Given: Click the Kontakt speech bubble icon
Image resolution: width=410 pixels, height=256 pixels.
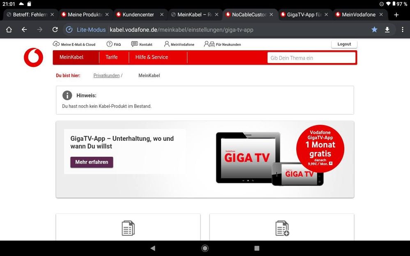Looking at the screenshot, I should [134, 44].
